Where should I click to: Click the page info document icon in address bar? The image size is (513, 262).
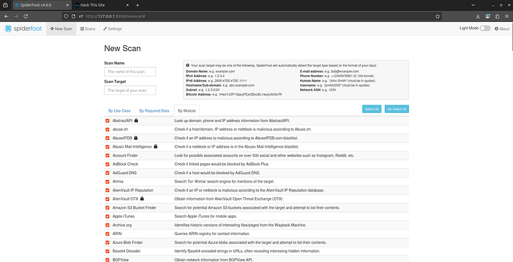point(73,16)
